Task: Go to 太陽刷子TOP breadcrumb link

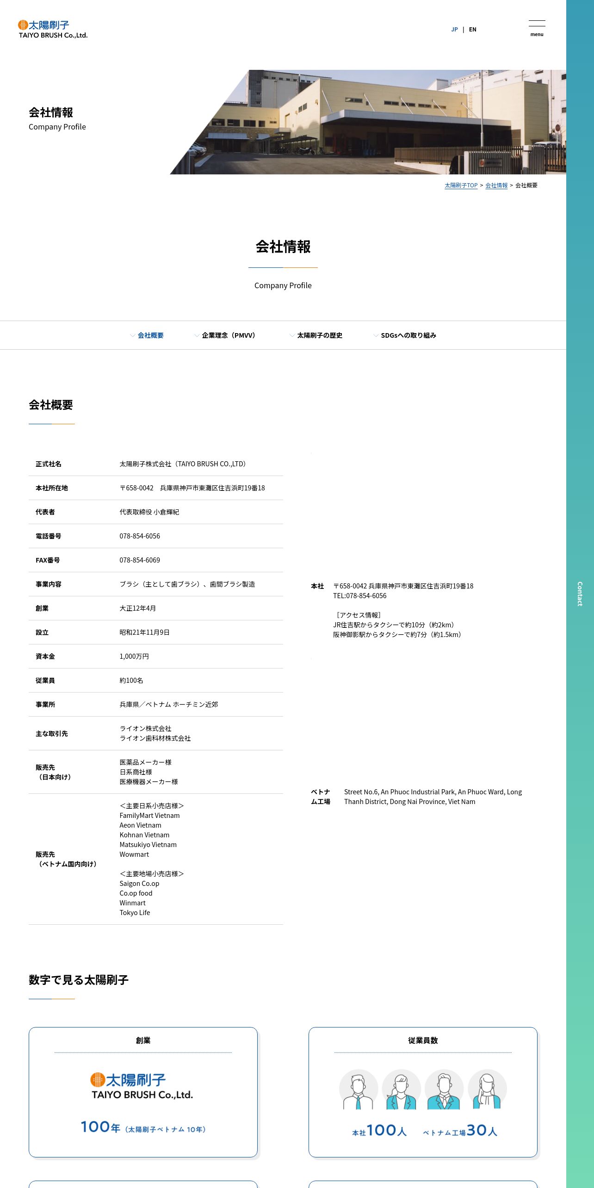Action: [461, 185]
